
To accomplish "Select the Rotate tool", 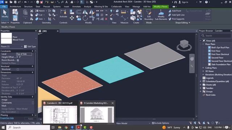I will (85, 18).
